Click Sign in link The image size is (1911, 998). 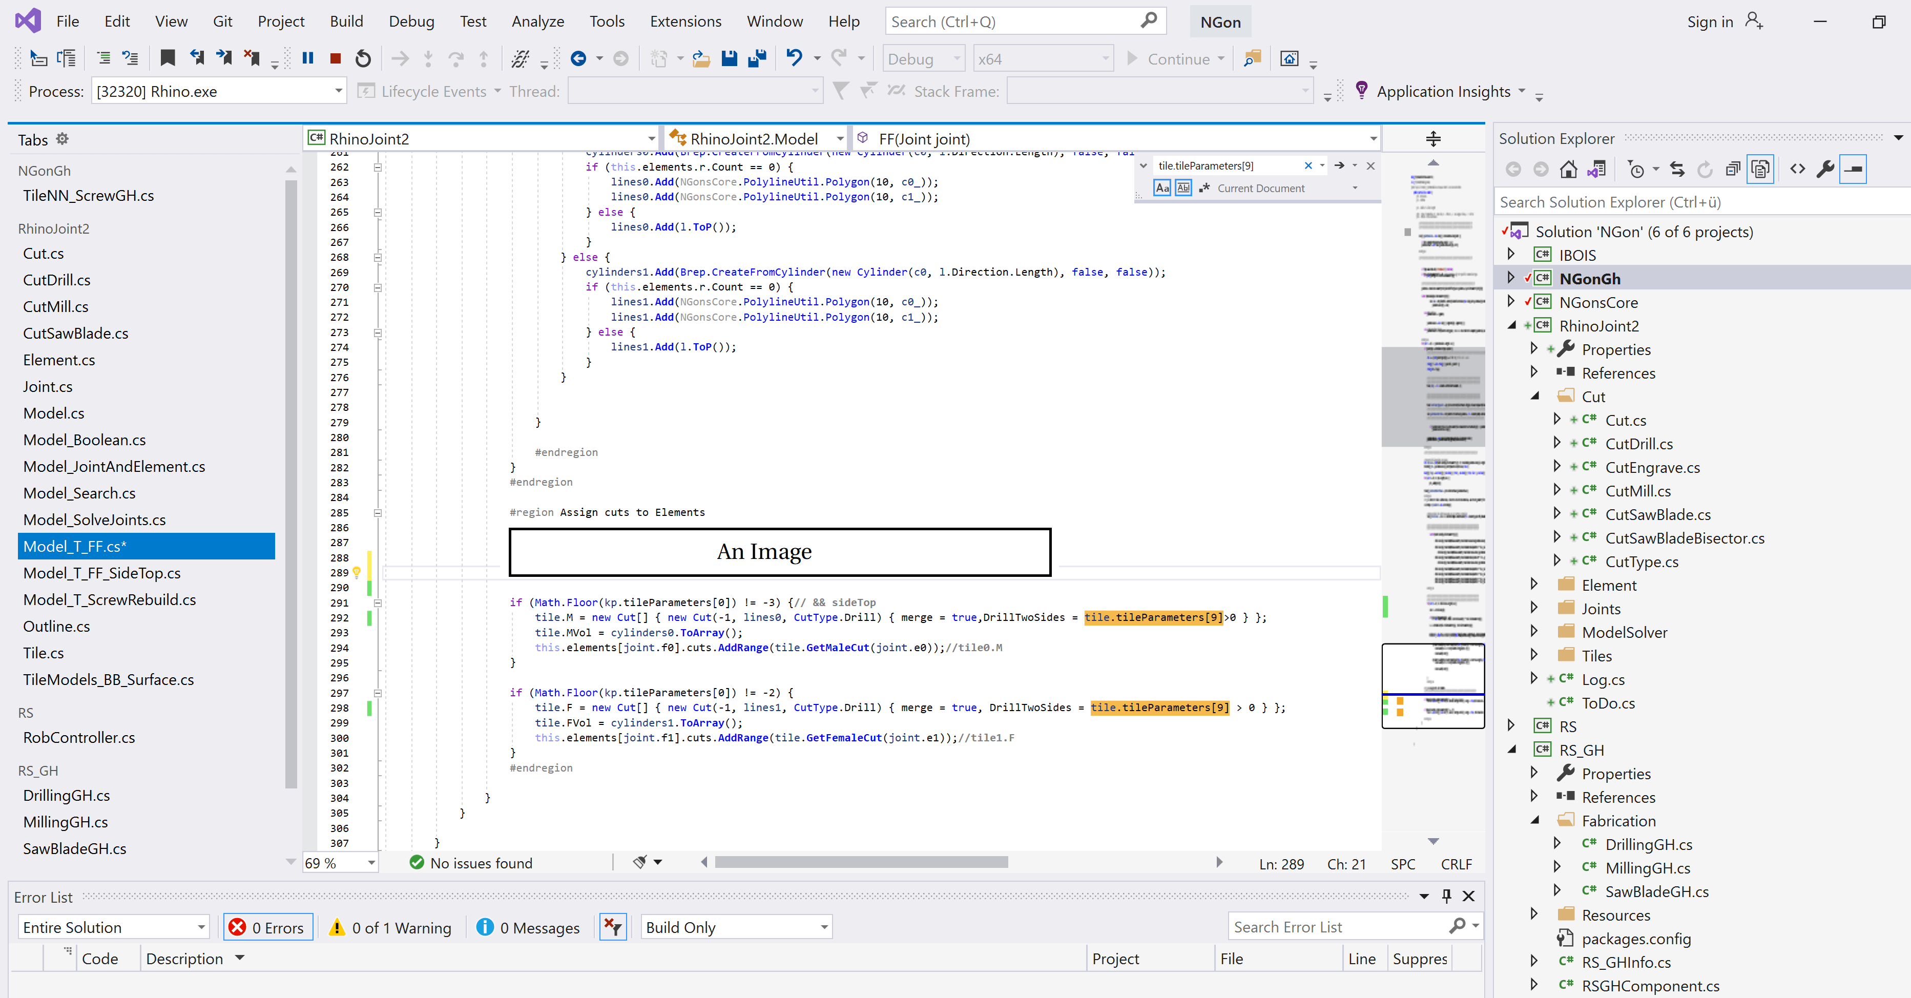[x=1709, y=22]
